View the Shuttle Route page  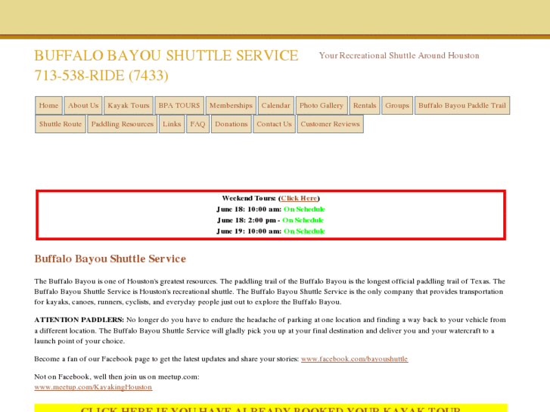[61, 124]
